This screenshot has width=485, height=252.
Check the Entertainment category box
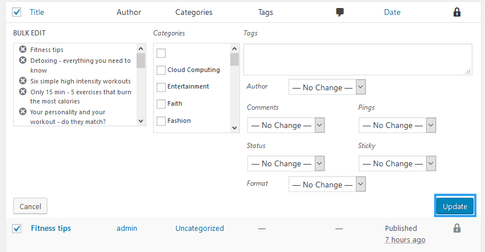pyautogui.click(x=161, y=87)
